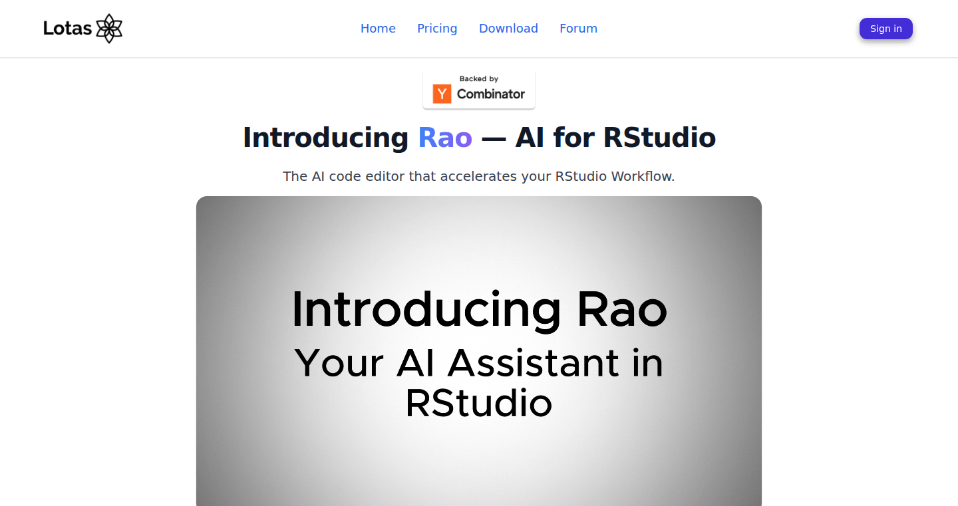Image resolution: width=958 pixels, height=506 pixels.
Task: Click the word "Combinator" in the badge
Action: coord(491,94)
